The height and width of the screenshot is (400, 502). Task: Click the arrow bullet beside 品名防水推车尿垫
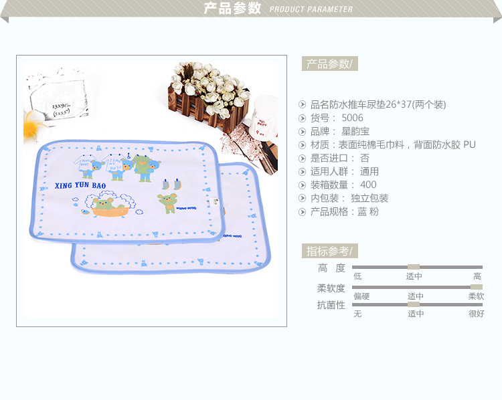[x=302, y=104]
